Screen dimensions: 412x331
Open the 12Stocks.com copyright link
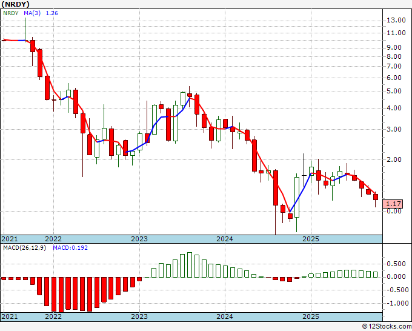pyautogui.click(x=387, y=327)
